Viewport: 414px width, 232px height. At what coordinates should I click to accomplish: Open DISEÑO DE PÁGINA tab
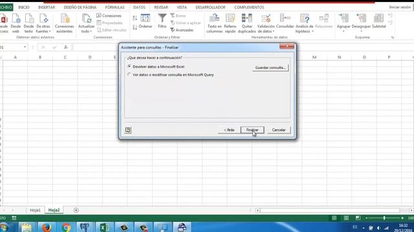80,7
